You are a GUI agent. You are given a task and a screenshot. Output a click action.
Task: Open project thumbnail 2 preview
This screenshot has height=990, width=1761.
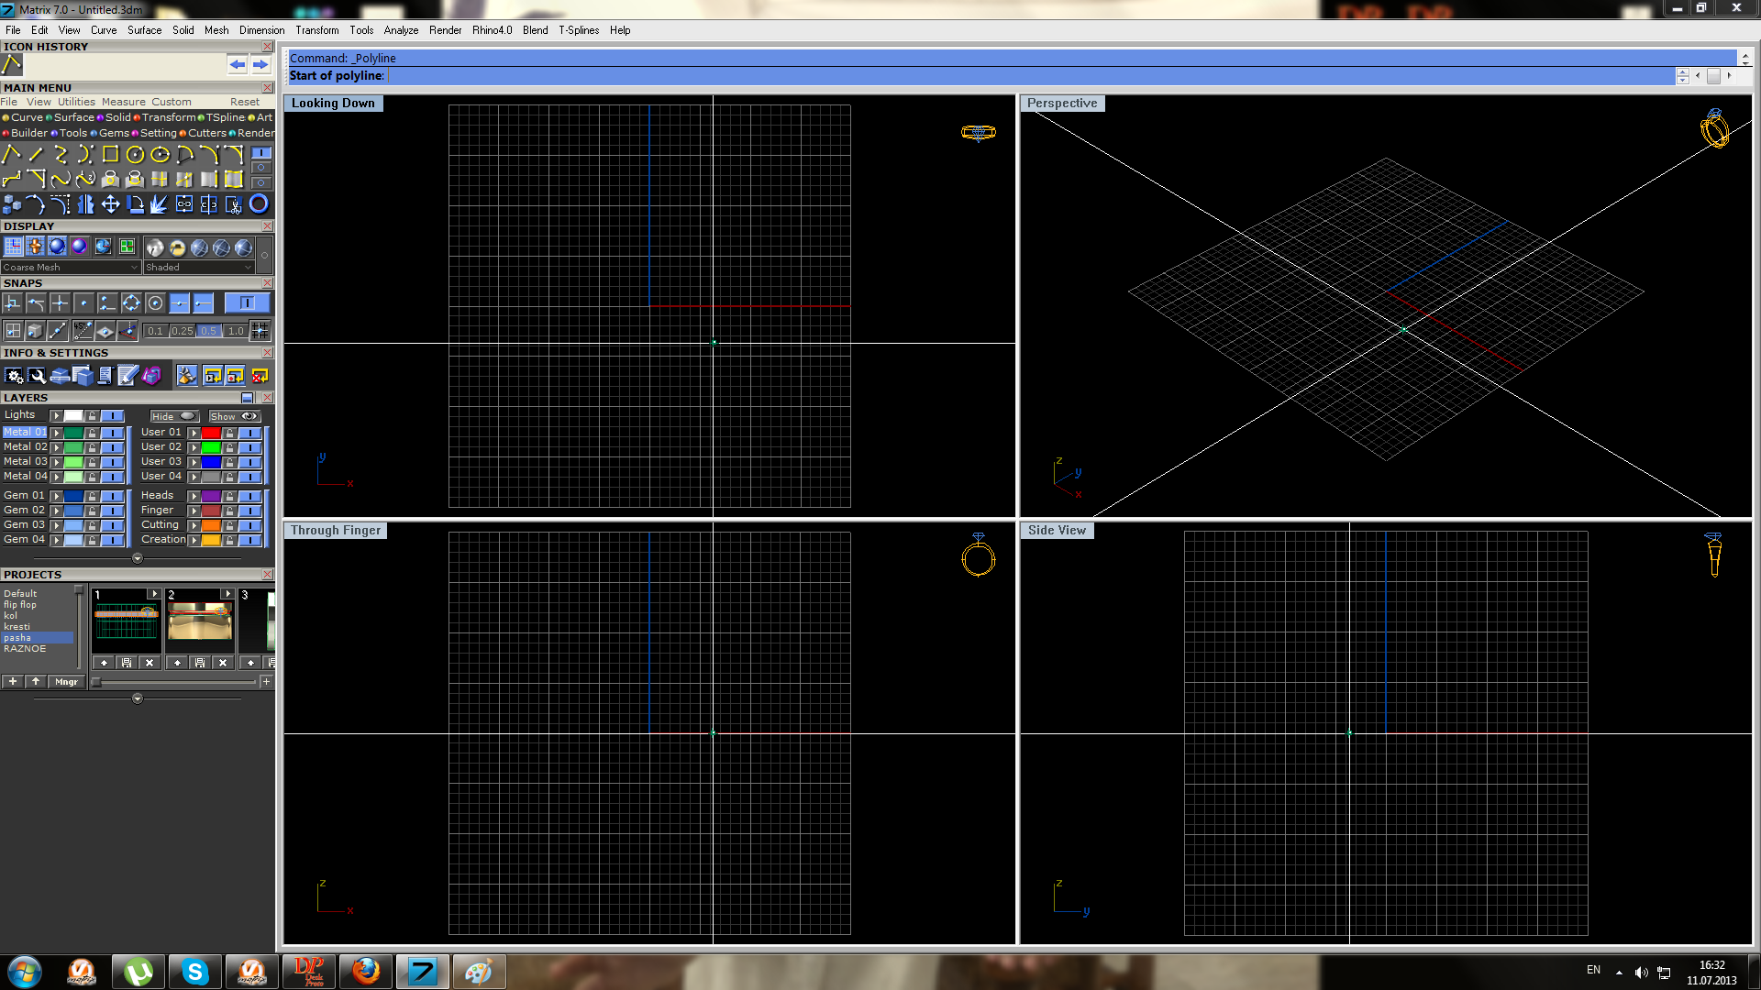pos(199,622)
